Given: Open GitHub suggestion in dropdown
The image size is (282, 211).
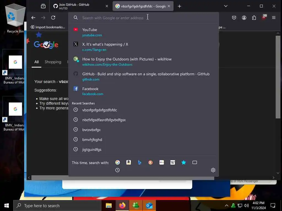Looking at the screenshot, I should (x=143, y=76).
